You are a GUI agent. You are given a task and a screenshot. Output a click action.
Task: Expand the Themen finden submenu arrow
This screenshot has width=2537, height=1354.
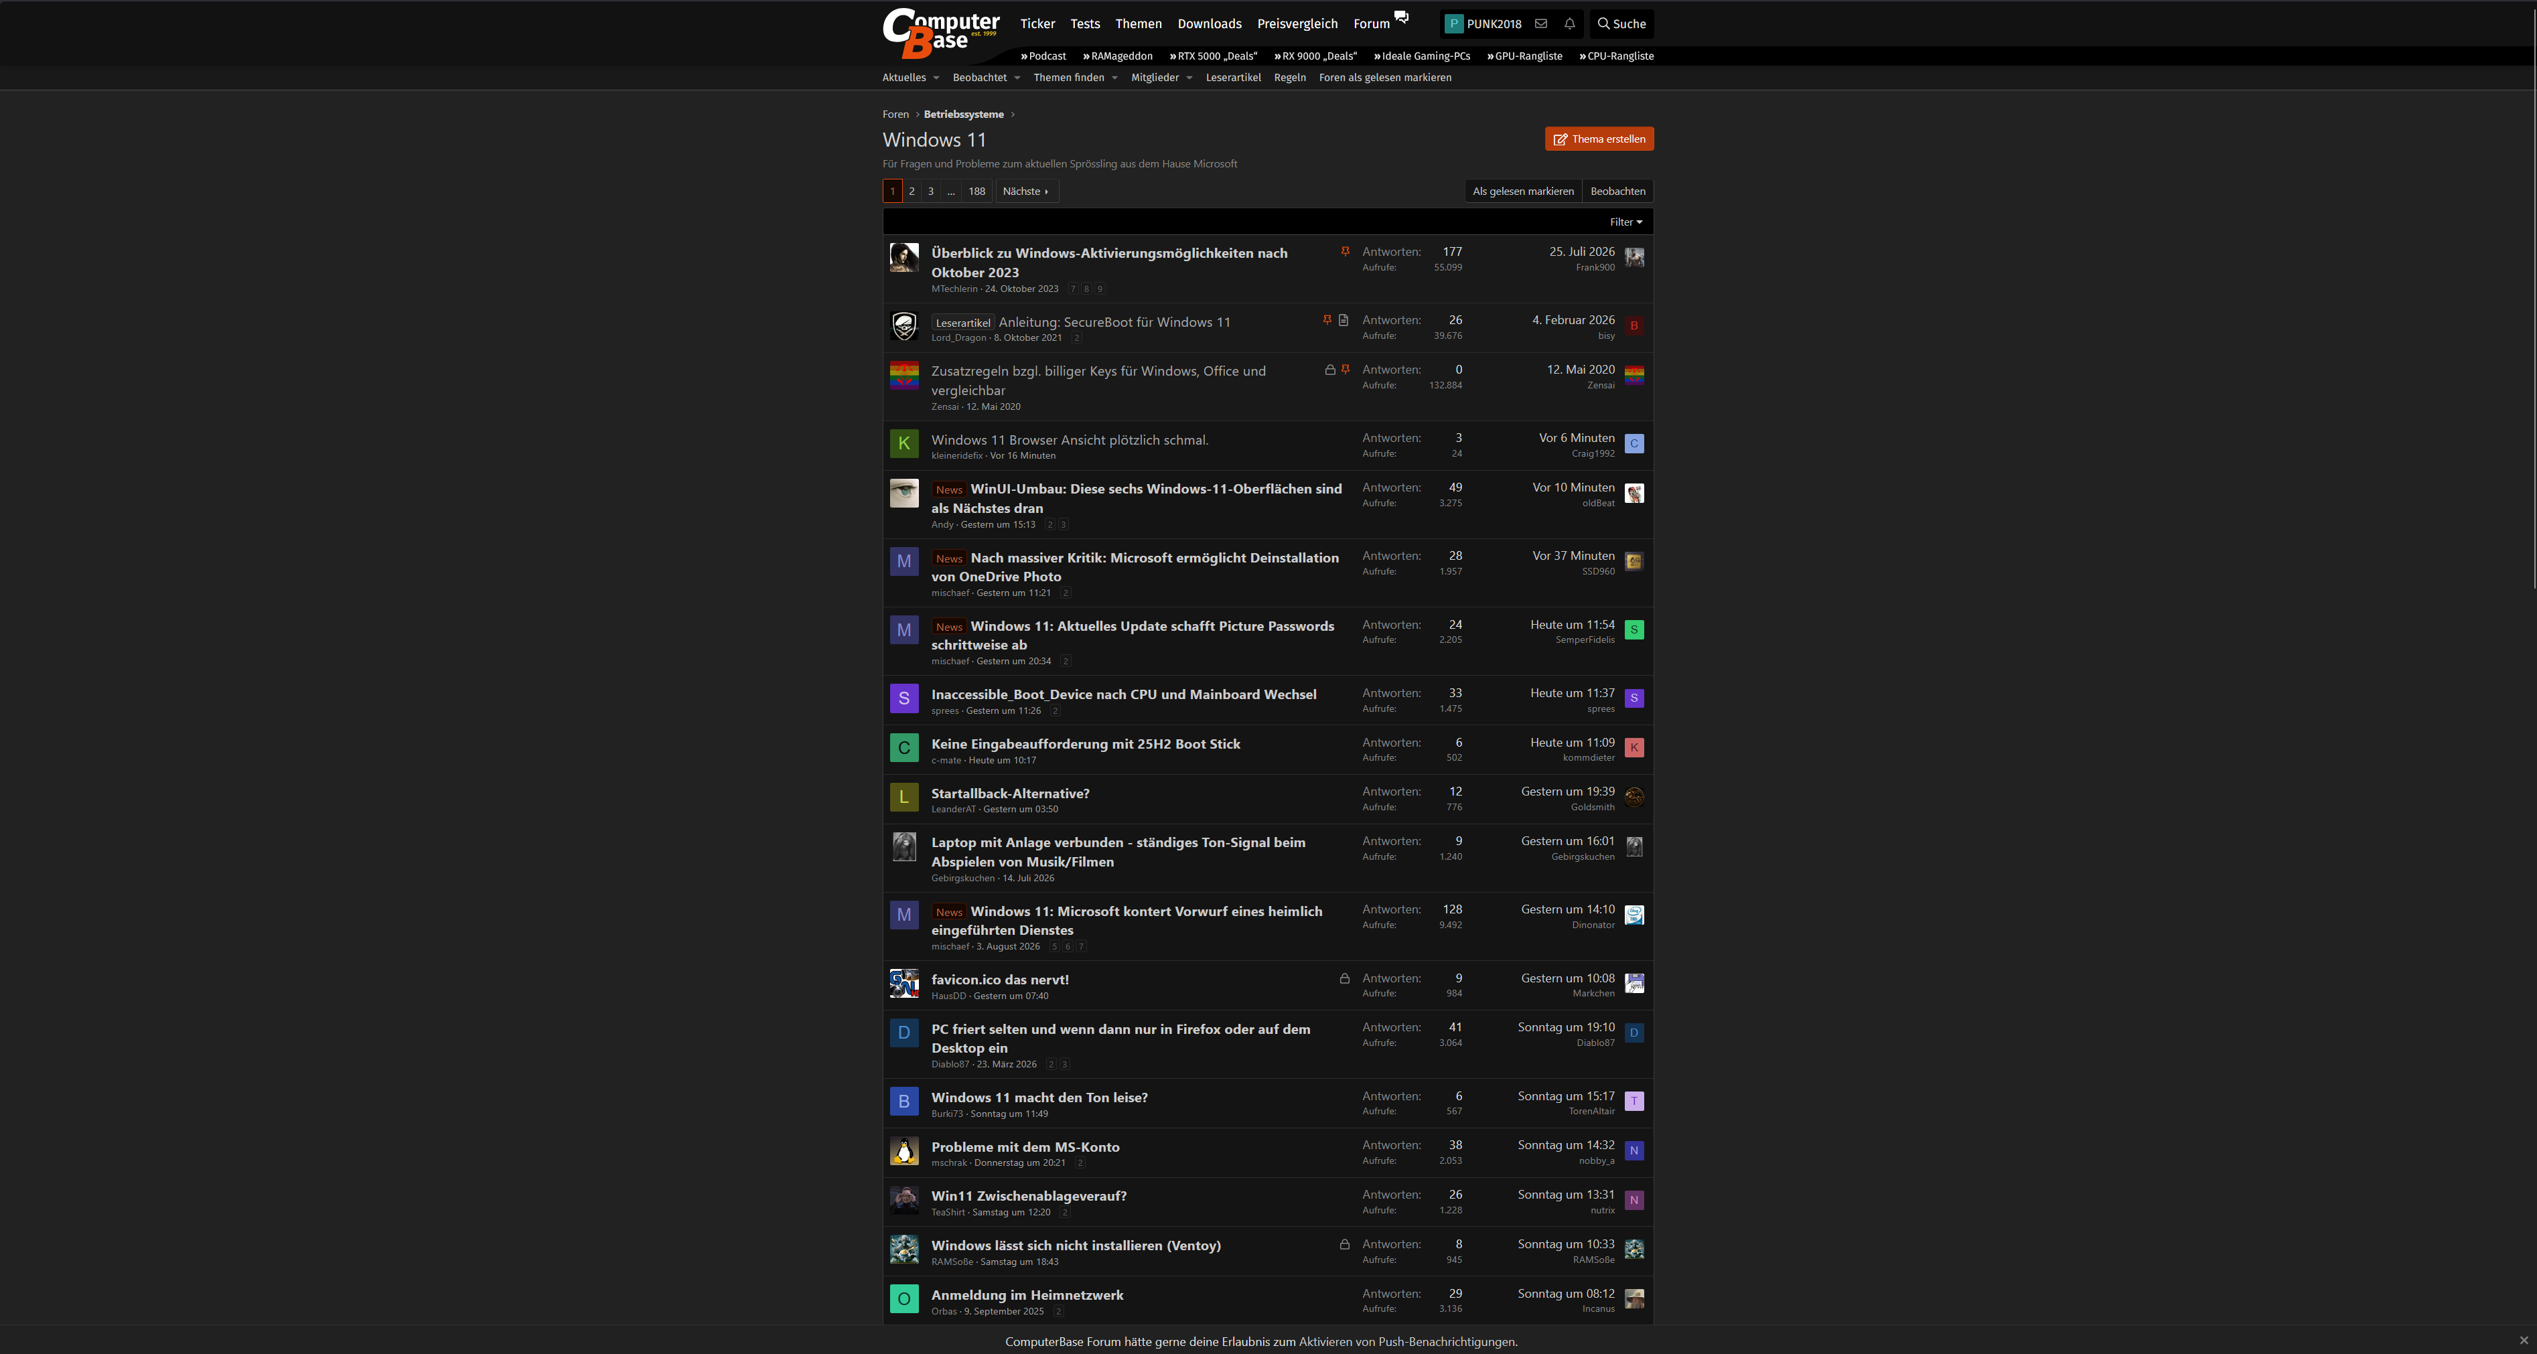(x=1114, y=78)
